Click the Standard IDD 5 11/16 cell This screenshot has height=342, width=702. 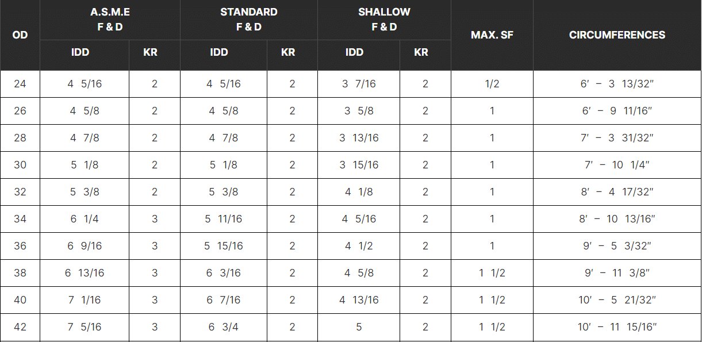point(224,219)
